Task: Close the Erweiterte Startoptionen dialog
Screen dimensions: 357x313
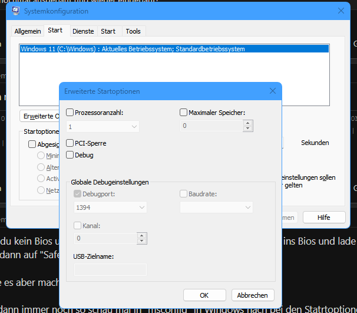Action: coord(273,91)
